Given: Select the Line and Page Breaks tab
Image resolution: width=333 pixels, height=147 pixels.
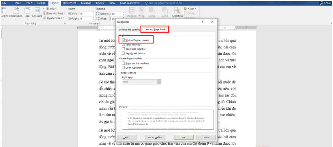Looking at the screenshot, I should coord(155,29).
